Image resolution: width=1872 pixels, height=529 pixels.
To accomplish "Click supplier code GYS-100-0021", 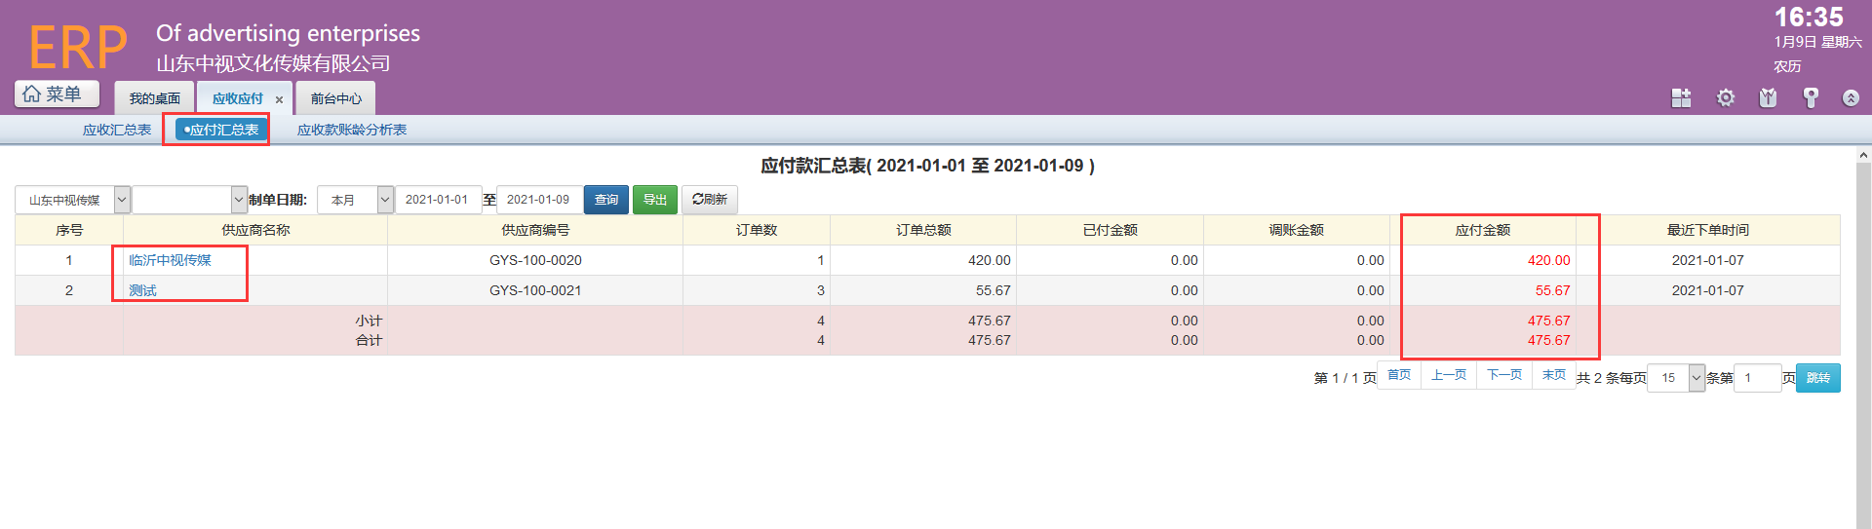I will pyautogui.click(x=535, y=290).
